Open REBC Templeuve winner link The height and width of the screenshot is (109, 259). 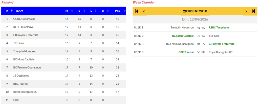(219, 28)
